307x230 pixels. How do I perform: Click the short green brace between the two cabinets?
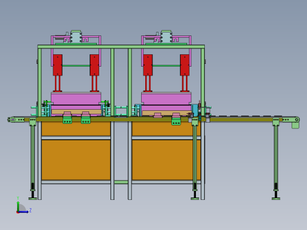pyautogui.click(x=121, y=182)
